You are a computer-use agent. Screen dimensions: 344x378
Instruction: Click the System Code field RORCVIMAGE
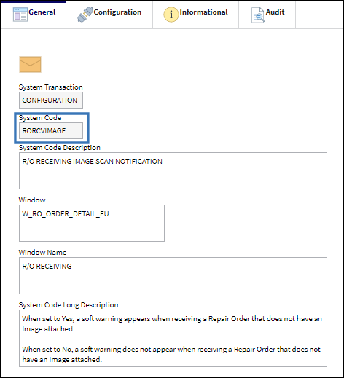[51, 130]
